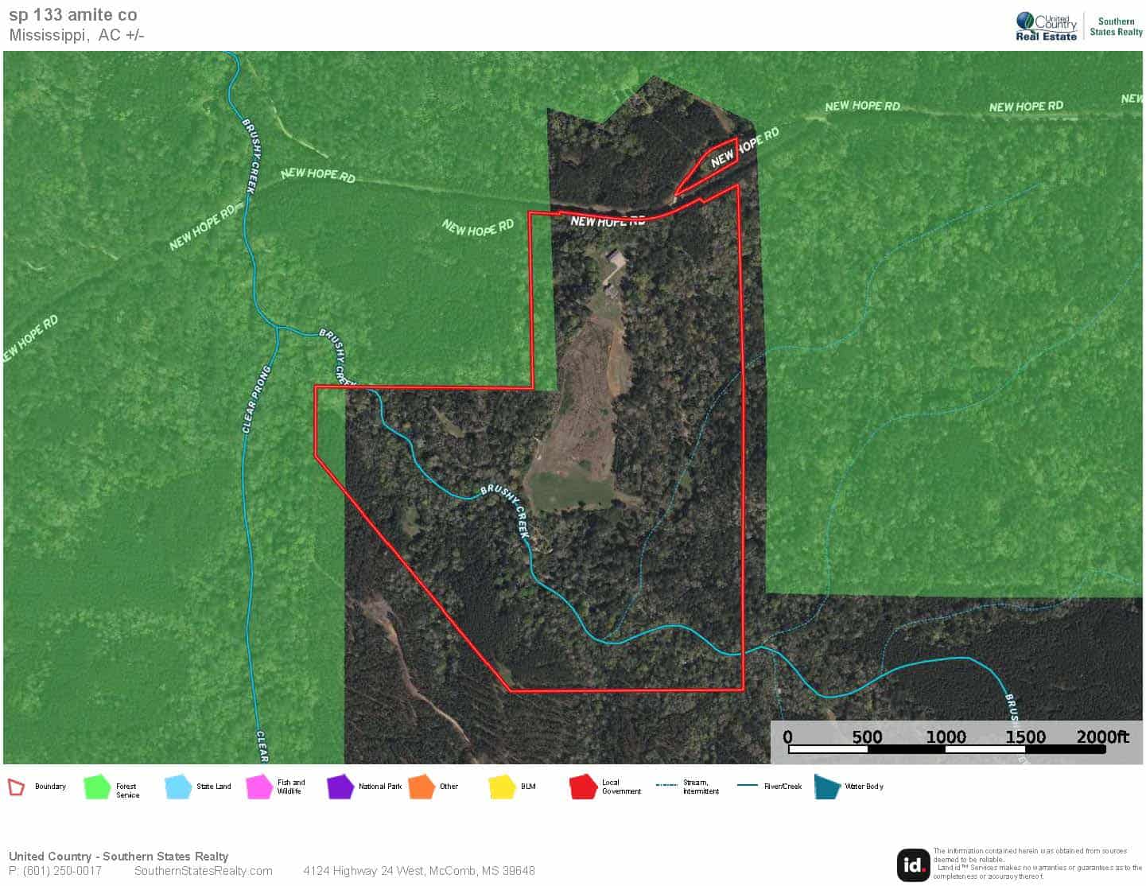The image size is (1146, 886).
Task: Click the phone number (601) 250-0017
Action: (57, 871)
